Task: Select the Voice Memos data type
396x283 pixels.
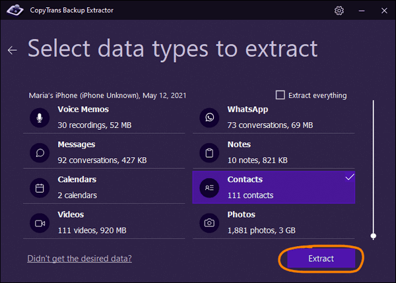Action: point(104,117)
